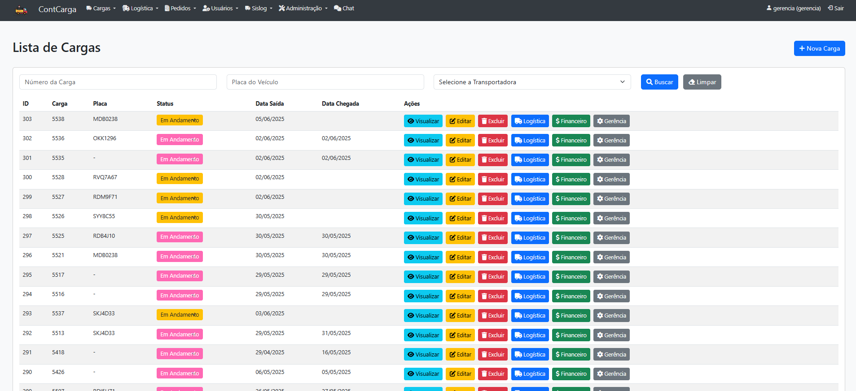
Task: Open the Pedidos menu
Action: pos(180,9)
